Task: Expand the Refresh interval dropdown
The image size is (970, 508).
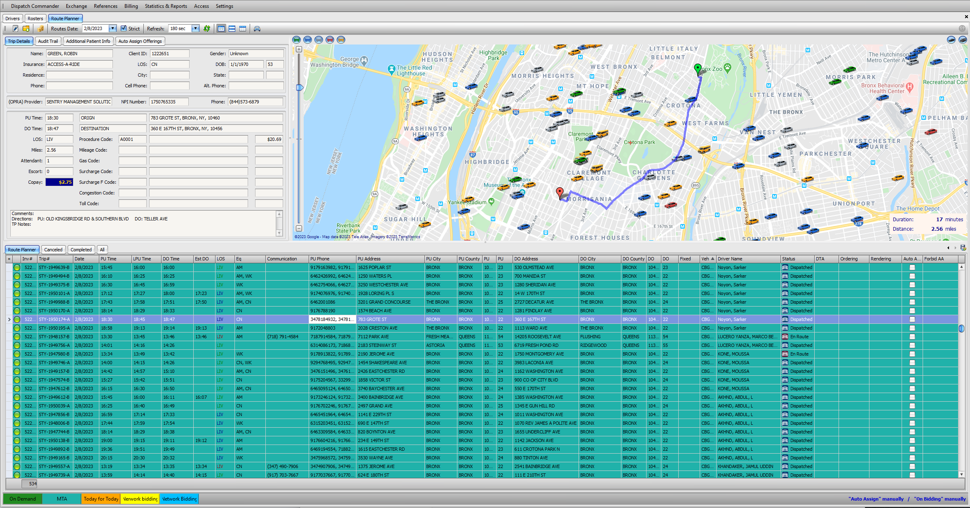Action: click(196, 28)
